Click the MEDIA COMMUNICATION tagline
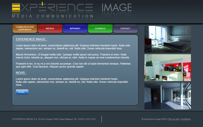Screen dimensions: 203x127 [53, 16]
